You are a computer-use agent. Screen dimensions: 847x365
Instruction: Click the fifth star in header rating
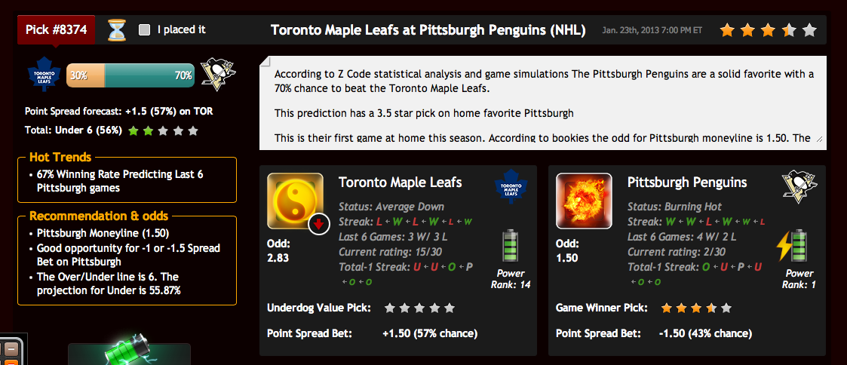809,30
